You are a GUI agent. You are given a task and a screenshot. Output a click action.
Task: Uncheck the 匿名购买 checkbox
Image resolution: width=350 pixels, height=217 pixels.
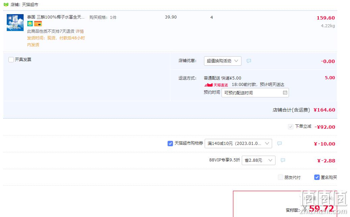[317, 177]
